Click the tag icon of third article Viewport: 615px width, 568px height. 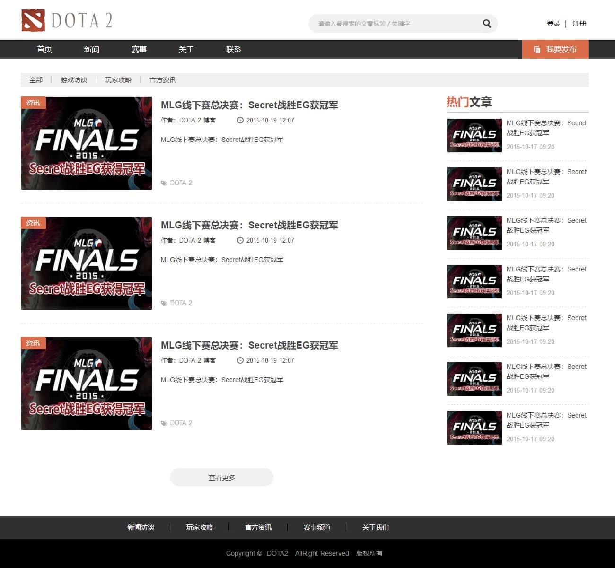[164, 423]
